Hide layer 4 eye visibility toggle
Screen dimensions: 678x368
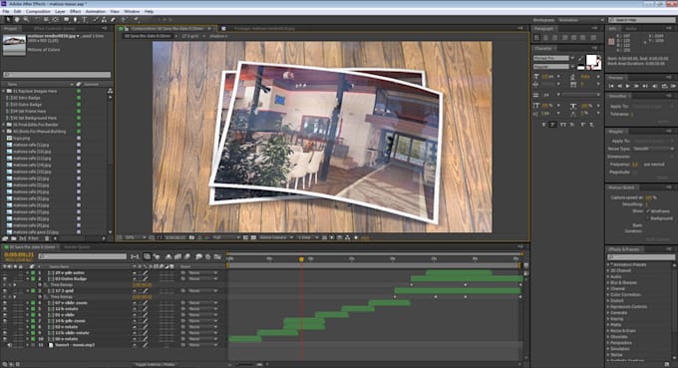(x=5, y=303)
